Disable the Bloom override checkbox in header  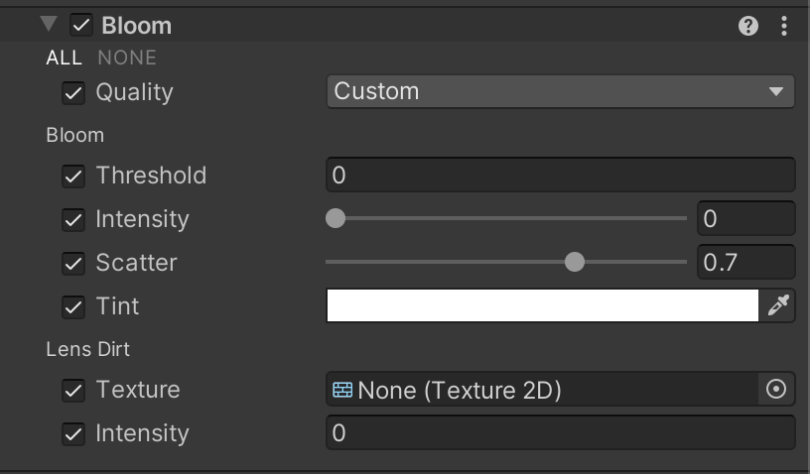pyautogui.click(x=81, y=26)
